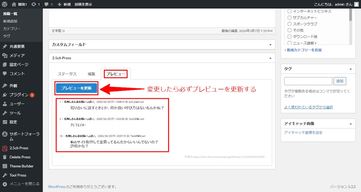Image resolution: width=361 pixels, height=192 pixels.
Task: Collapse the タグ panel
Action: coord(351,69)
